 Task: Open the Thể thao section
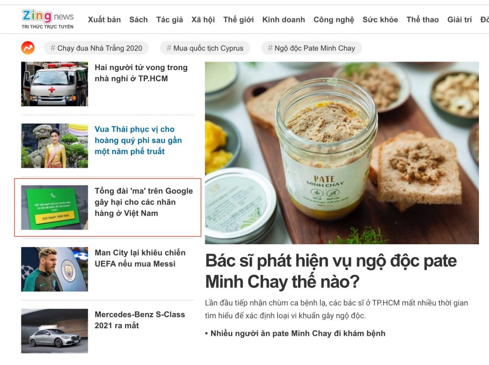pos(423,20)
